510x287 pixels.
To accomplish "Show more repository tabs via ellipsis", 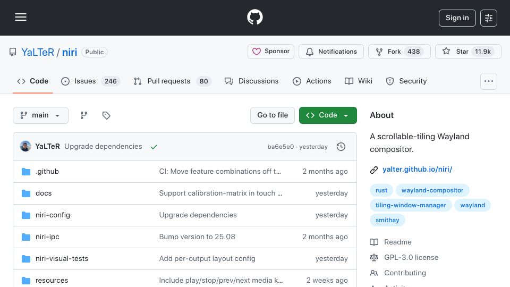I will point(489,81).
